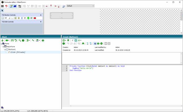Click the align-to-top red icon
The height and width of the screenshot is (112, 183).
coord(51,6)
